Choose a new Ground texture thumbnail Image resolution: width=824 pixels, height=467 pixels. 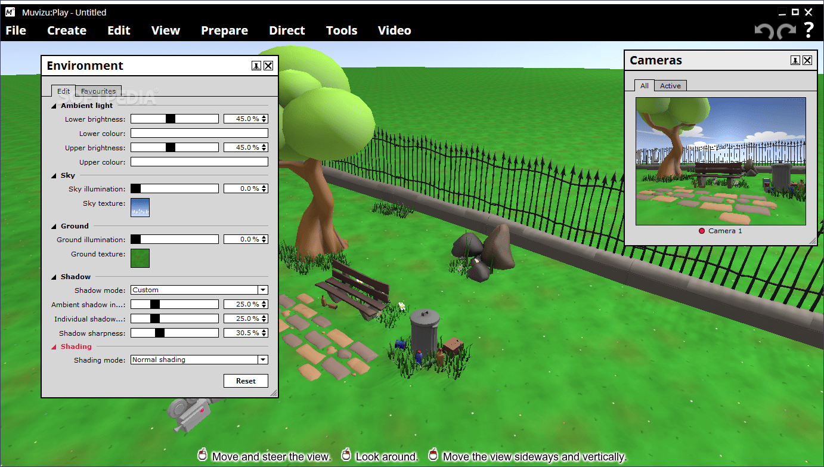click(x=140, y=258)
